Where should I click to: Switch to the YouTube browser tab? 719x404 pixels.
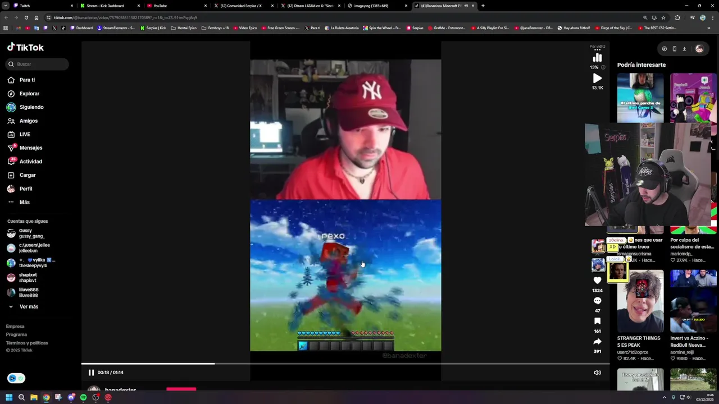175,6
